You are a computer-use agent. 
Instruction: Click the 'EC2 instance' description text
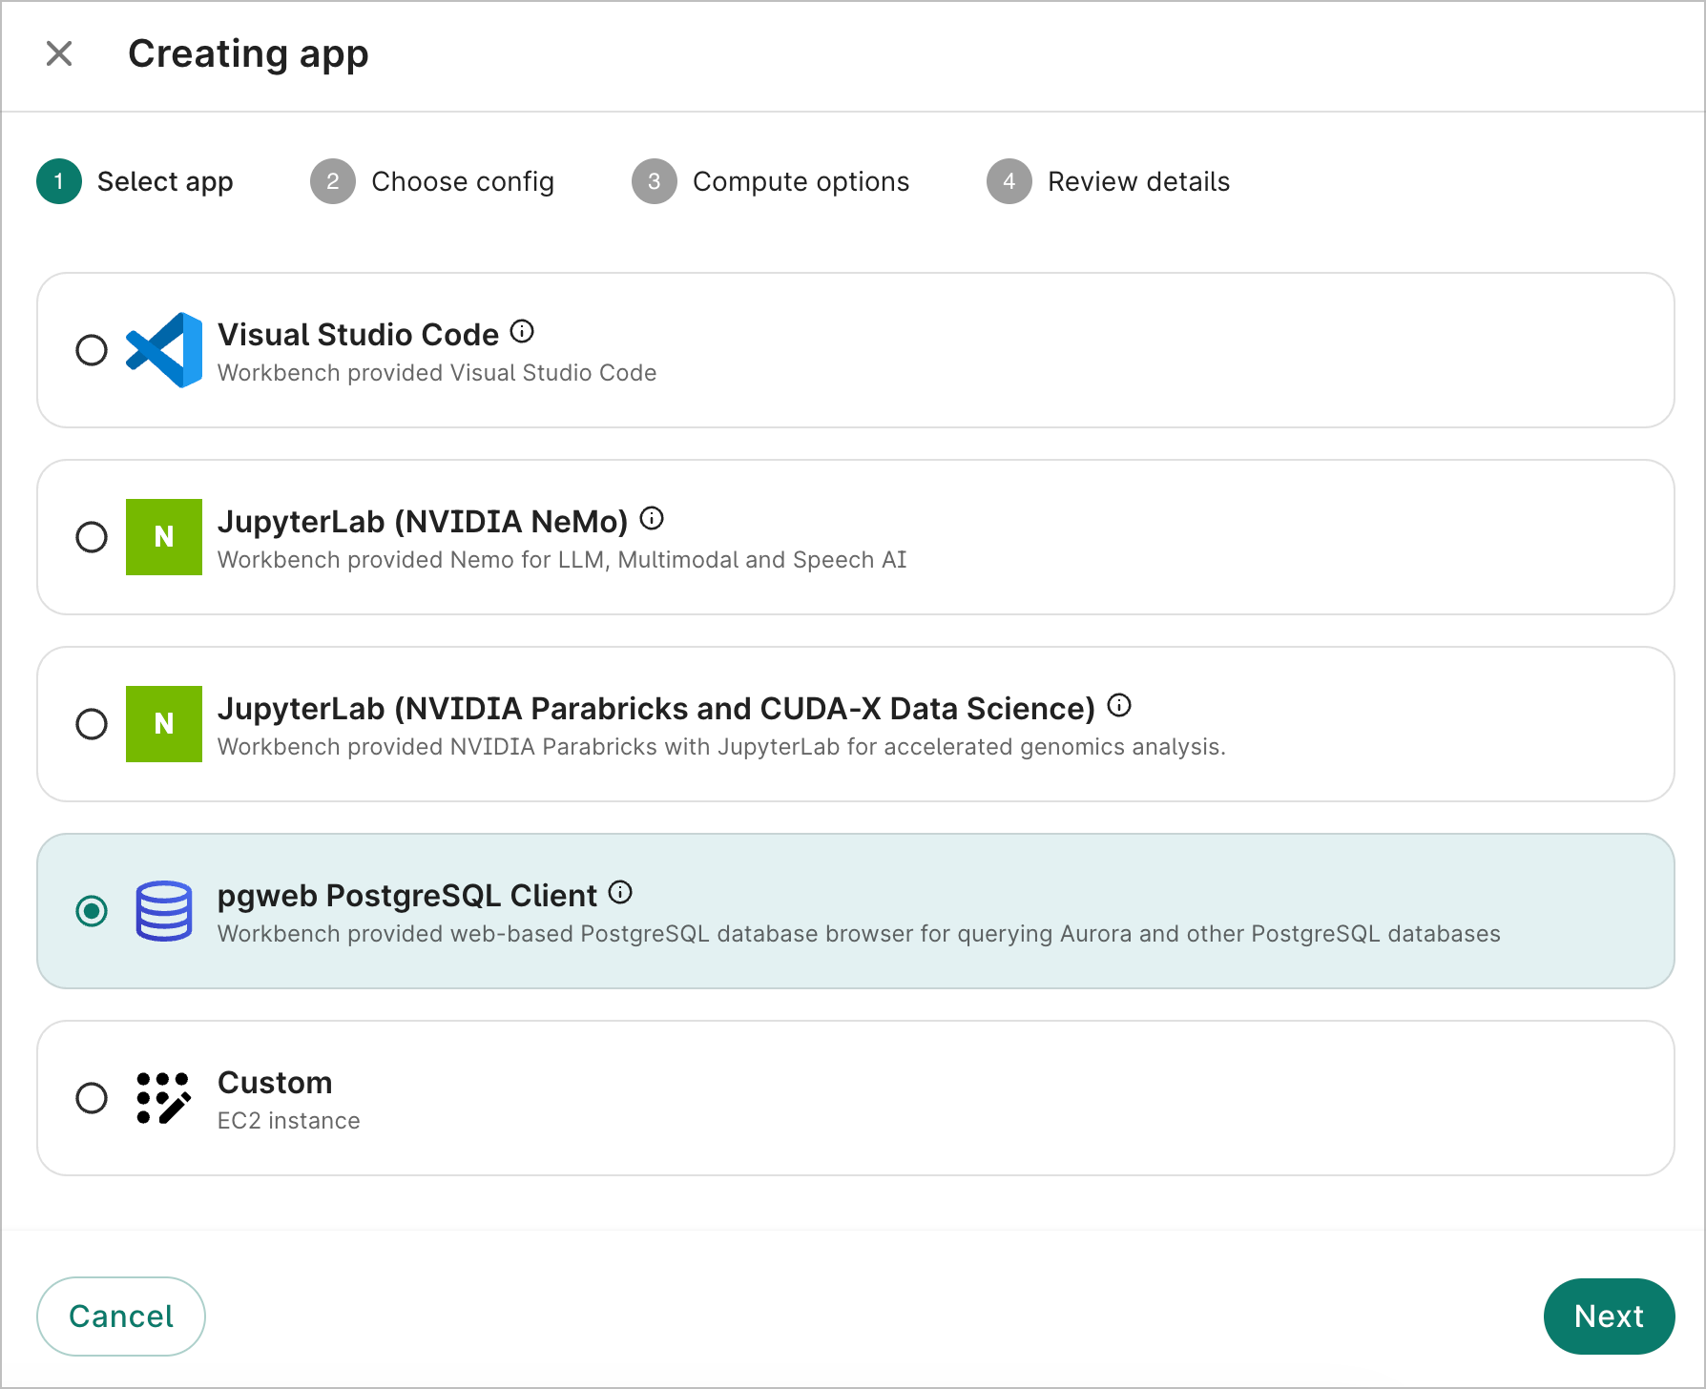point(289,1121)
